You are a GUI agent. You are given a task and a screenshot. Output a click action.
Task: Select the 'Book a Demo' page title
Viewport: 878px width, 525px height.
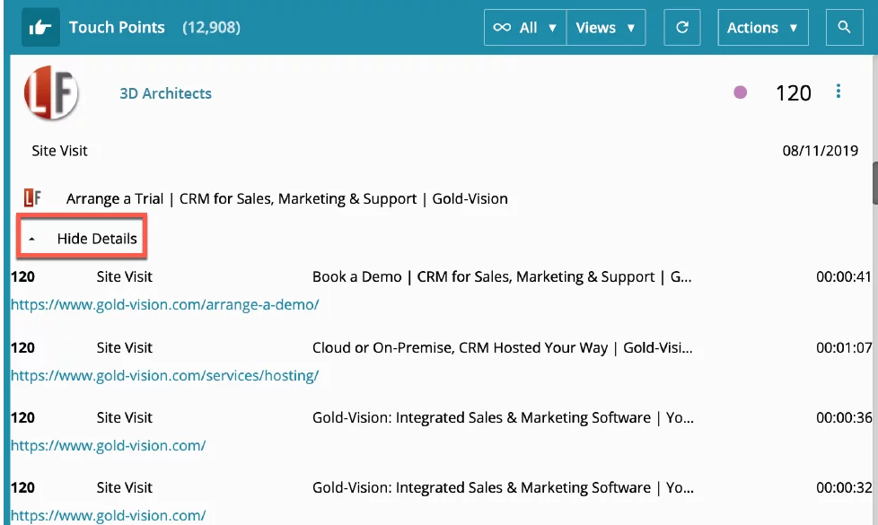pyautogui.click(x=502, y=277)
